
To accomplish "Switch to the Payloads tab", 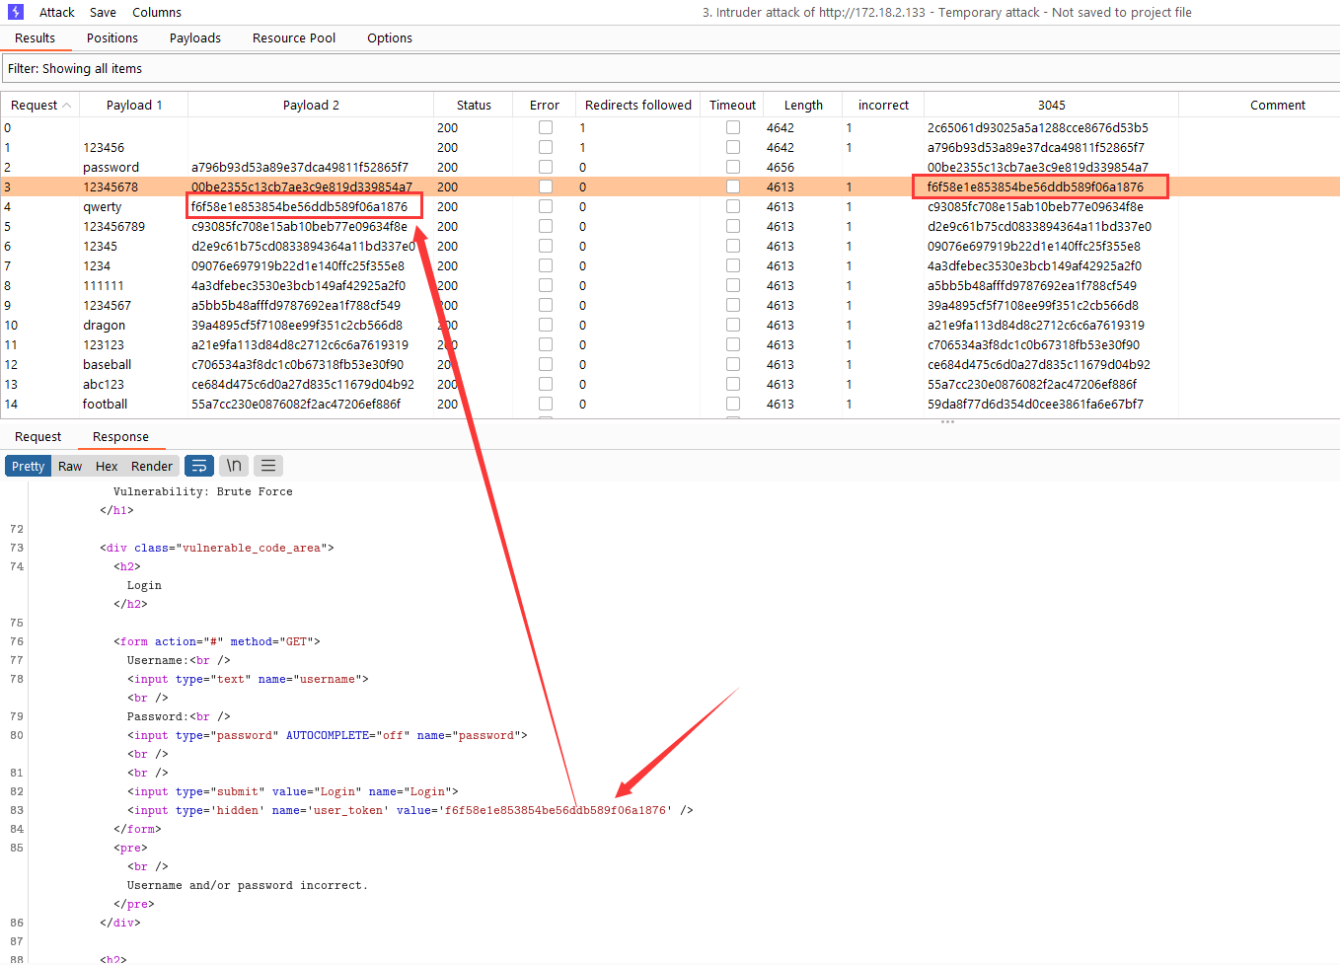I will coord(195,38).
